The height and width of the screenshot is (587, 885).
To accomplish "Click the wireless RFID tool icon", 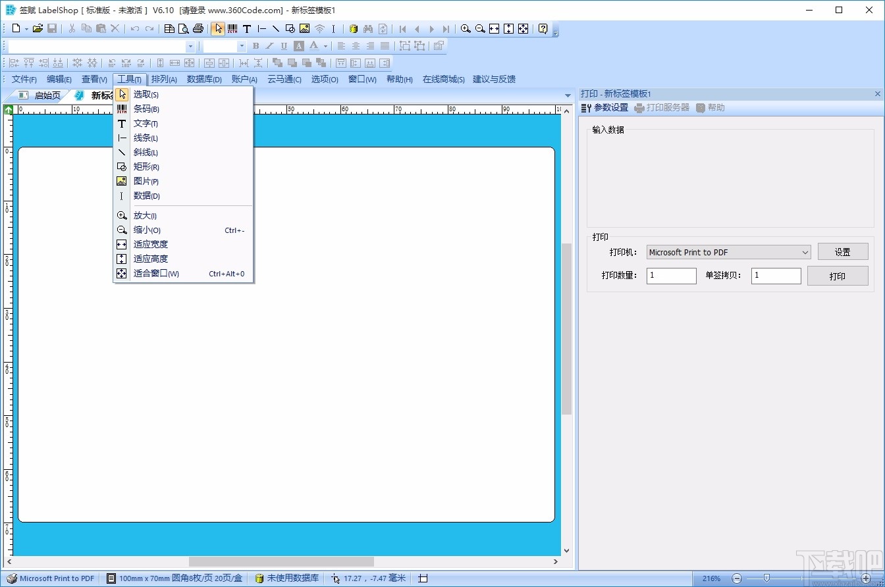I will (x=319, y=28).
